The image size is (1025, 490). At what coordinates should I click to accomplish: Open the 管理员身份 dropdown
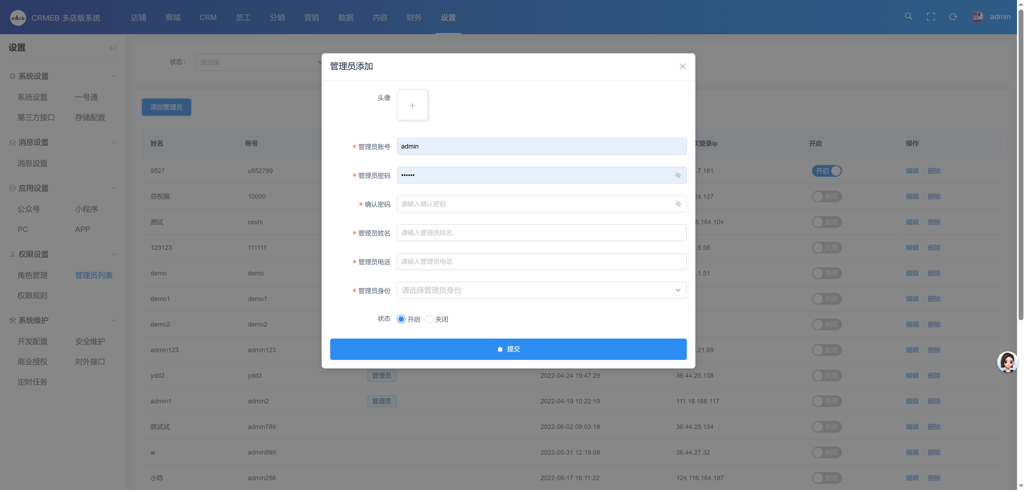pyautogui.click(x=541, y=290)
